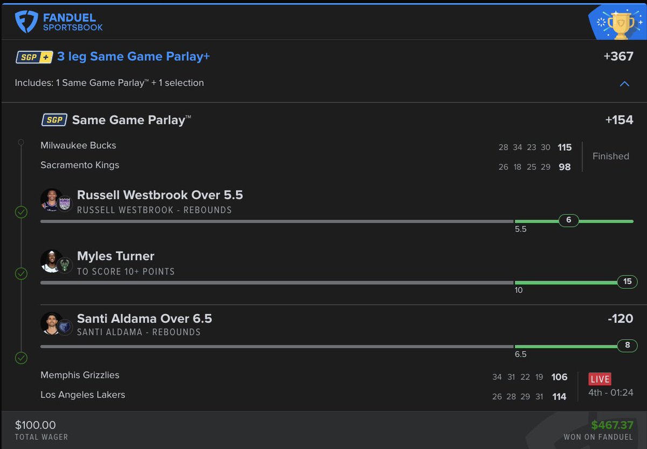Click the Bucks team logo by Turner

(x=65, y=265)
